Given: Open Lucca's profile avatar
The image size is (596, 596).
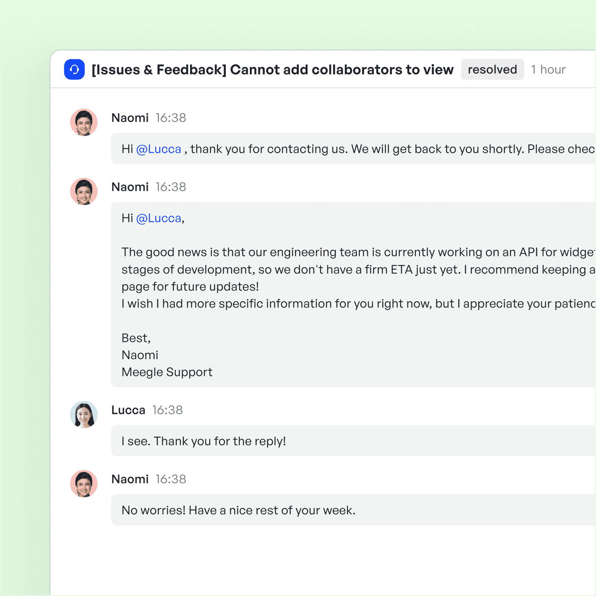Looking at the screenshot, I should coord(84,414).
